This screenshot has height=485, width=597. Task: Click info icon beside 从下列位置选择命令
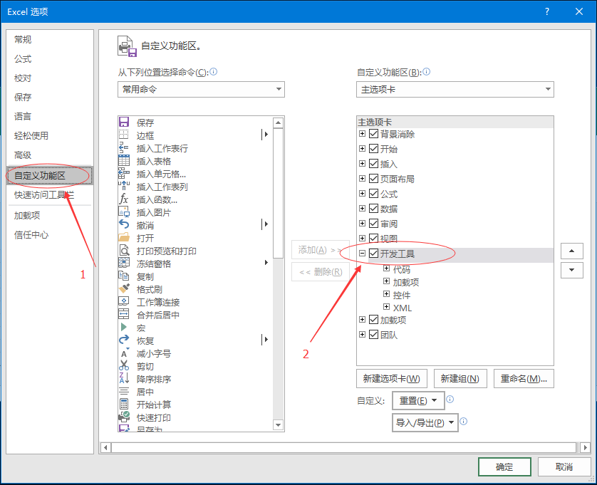tap(214, 71)
